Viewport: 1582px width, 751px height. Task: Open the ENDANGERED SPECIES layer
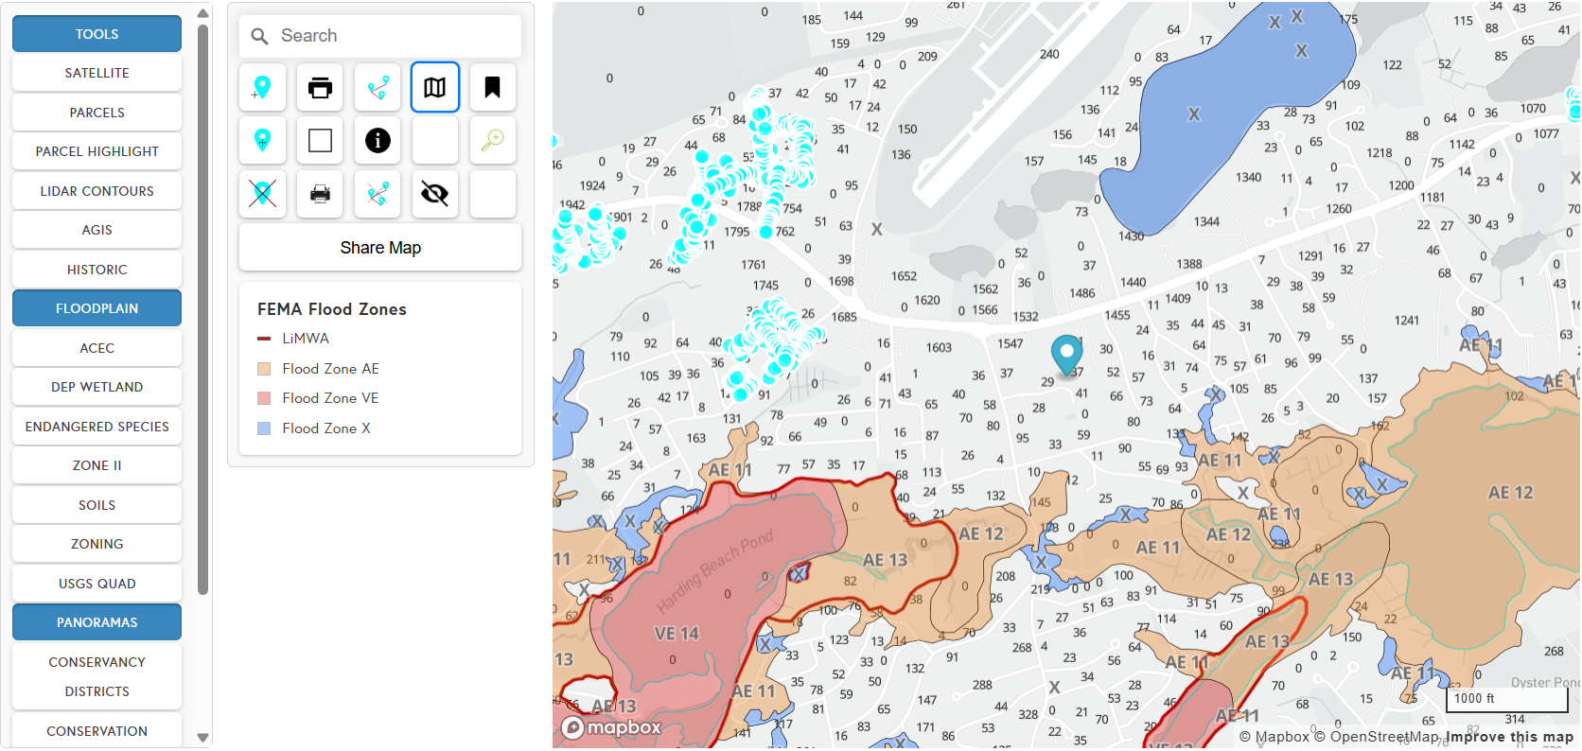click(x=97, y=427)
